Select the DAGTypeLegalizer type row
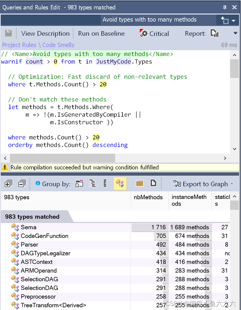241x310 pixels. pyautogui.click(x=115, y=253)
